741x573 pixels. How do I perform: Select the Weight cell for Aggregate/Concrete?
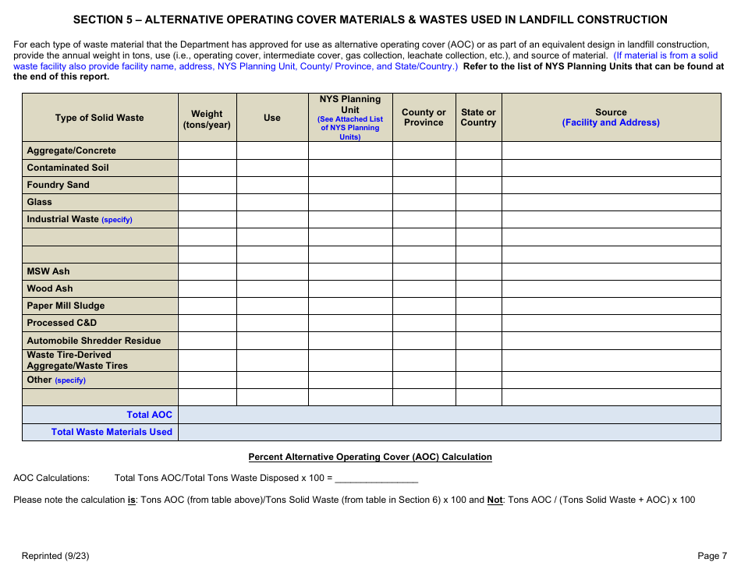point(207,150)
